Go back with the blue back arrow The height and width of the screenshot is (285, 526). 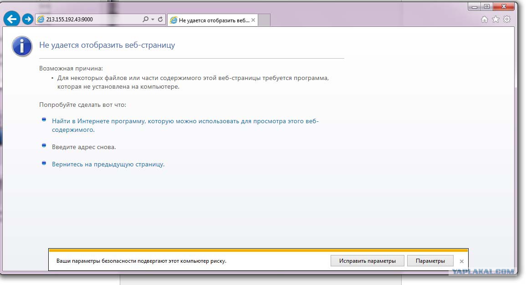pyautogui.click(x=12, y=19)
